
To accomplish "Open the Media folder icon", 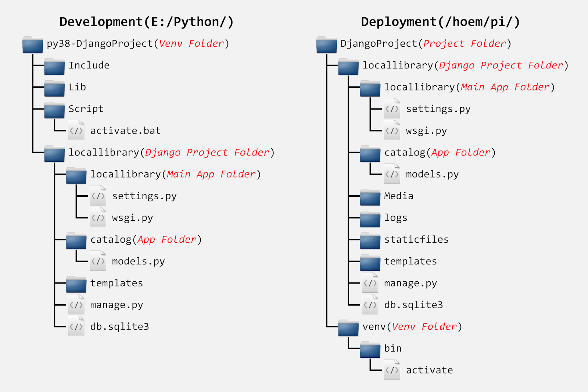I will (370, 197).
